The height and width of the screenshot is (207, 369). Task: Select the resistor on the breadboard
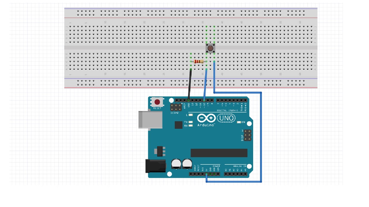pyautogui.click(x=199, y=62)
